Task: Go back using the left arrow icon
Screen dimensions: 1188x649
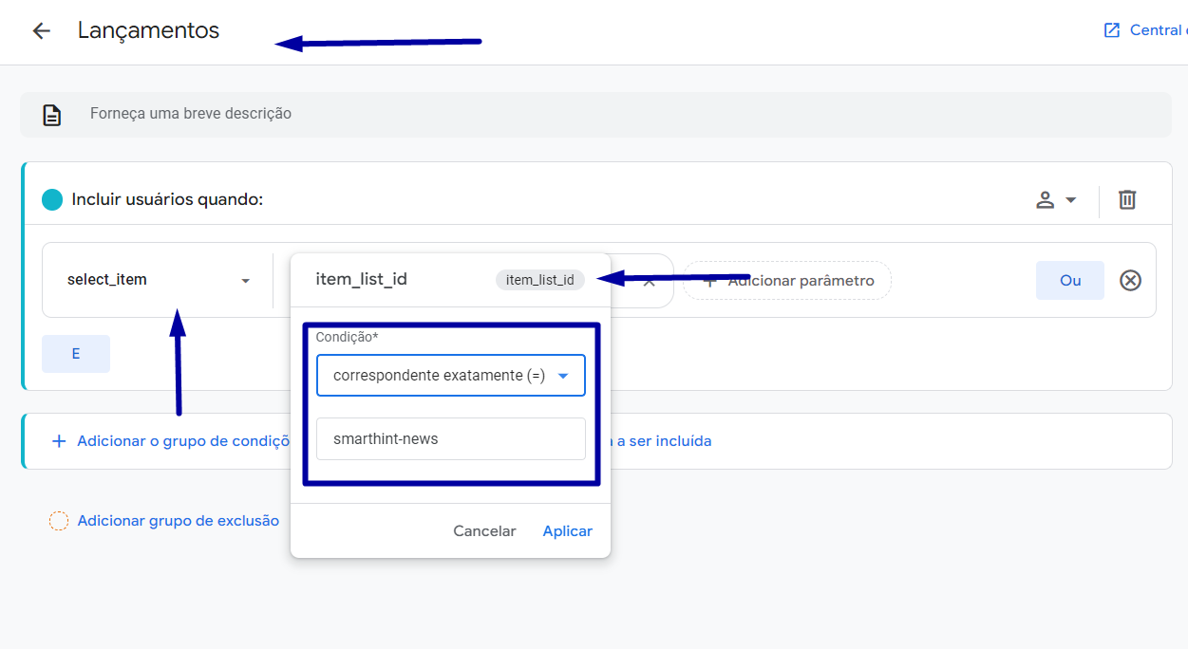Action: [41, 30]
